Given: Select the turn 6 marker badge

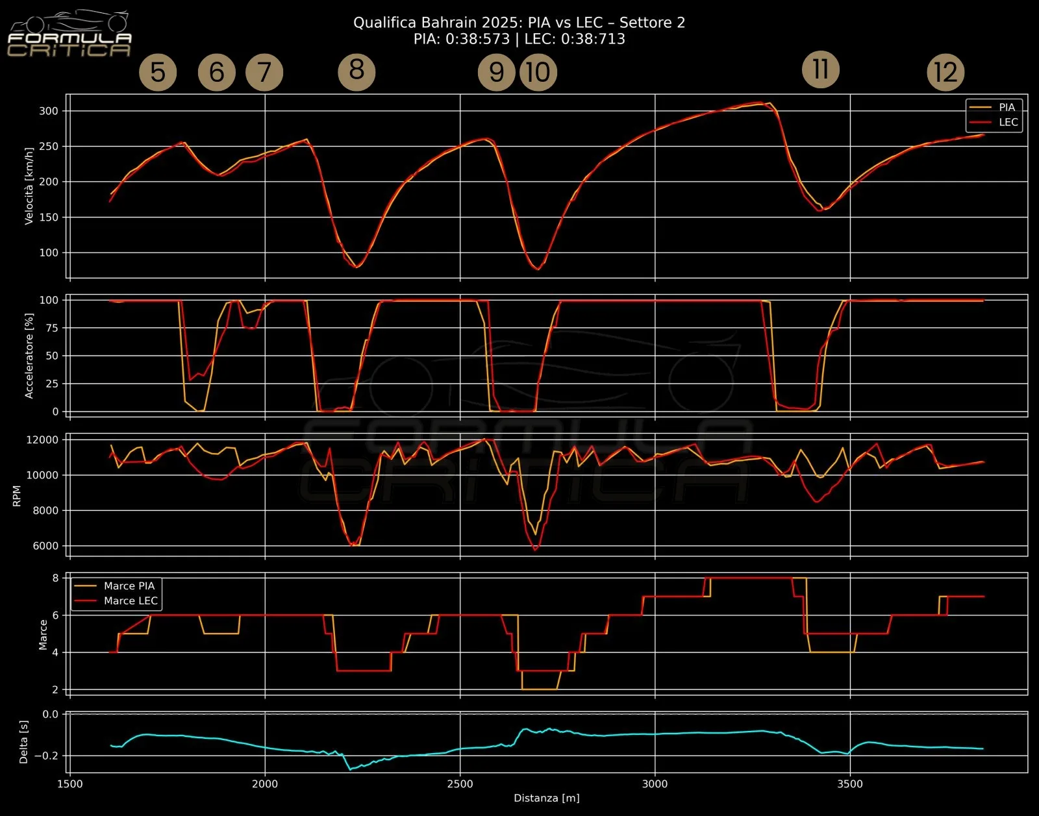Looking at the screenshot, I should (x=217, y=72).
